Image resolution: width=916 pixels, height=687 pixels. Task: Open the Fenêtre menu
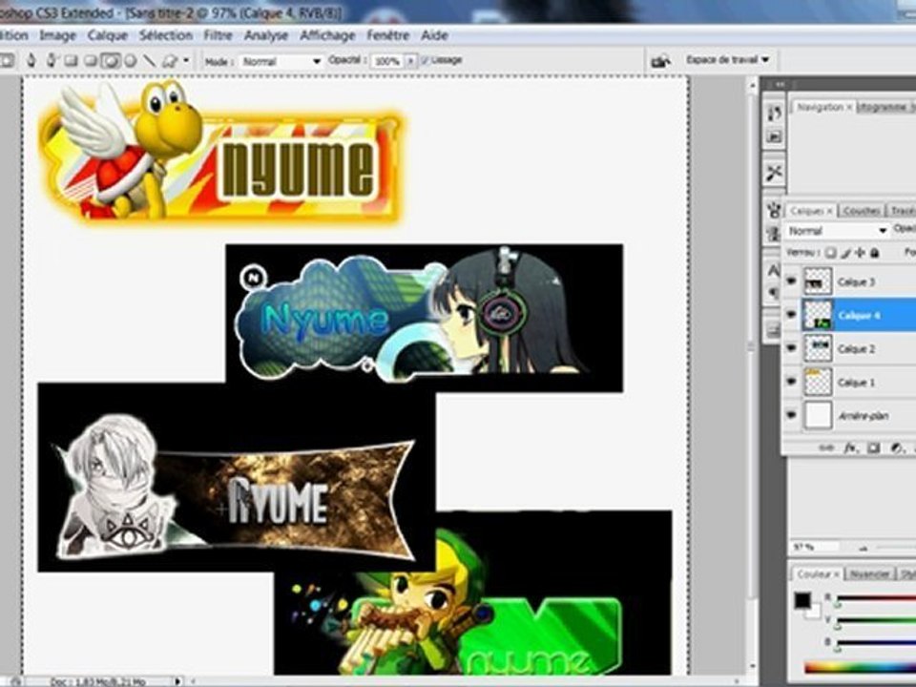click(388, 35)
